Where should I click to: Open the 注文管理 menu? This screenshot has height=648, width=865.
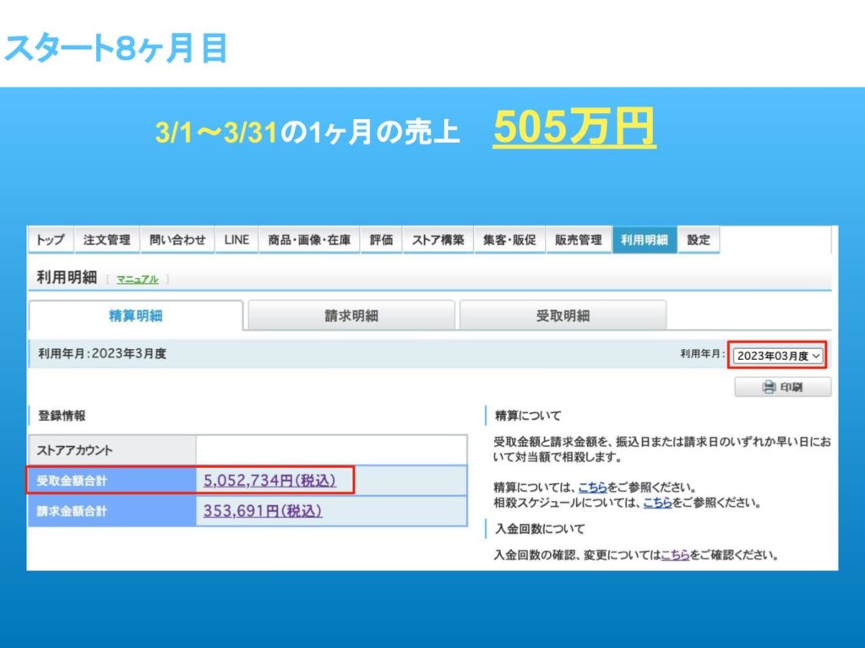[x=106, y=240]
